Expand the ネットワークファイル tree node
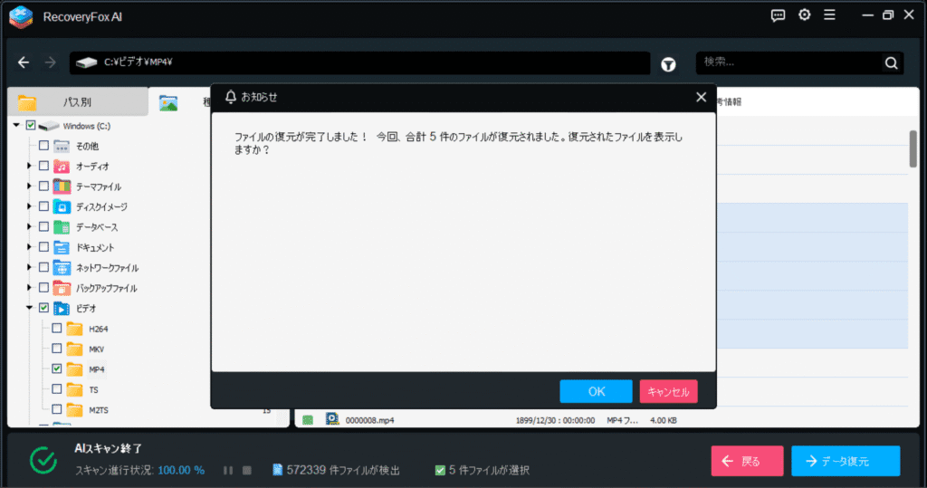Viewport: 927px width, 488px height. pyautogui.click(x=29, y=267)
